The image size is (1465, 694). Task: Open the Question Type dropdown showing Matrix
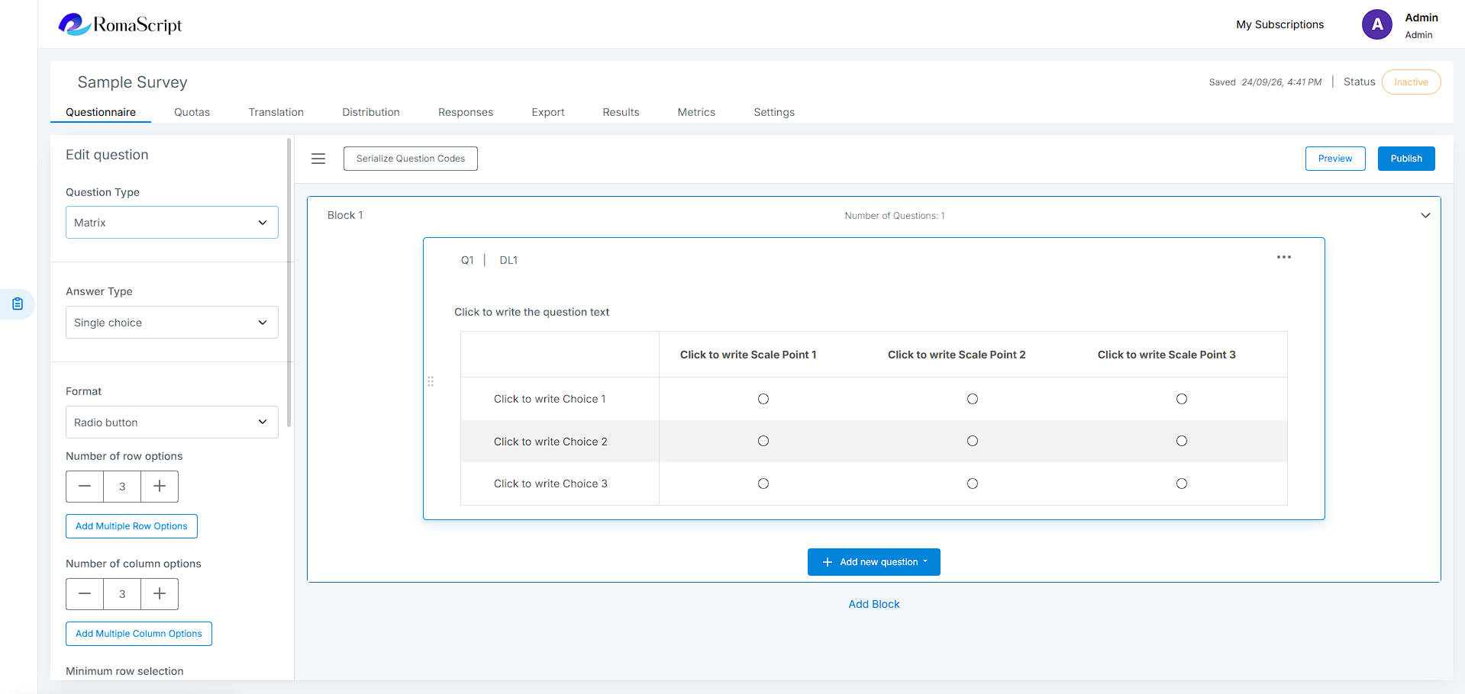tap(172, 223)
